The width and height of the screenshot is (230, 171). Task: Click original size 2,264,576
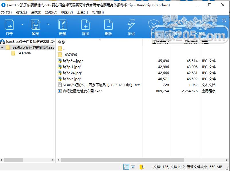coord(190,91)
